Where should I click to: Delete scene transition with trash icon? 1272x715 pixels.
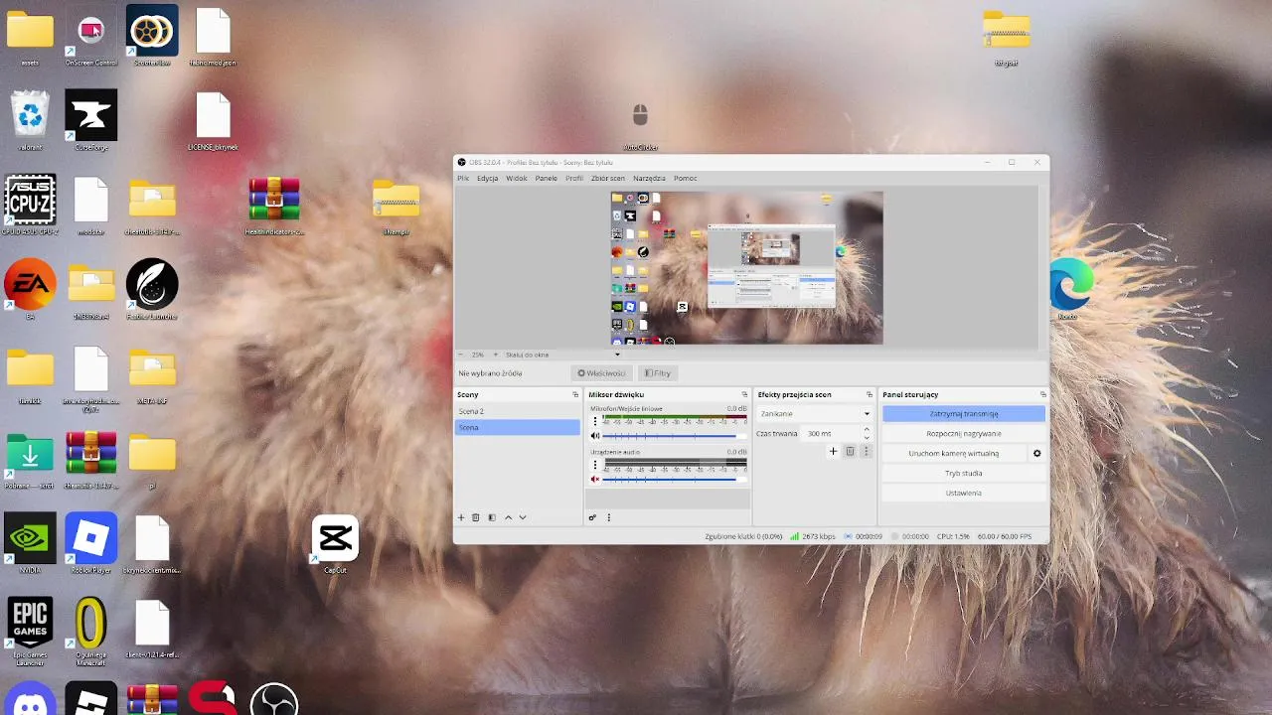(x=850, y=451)
